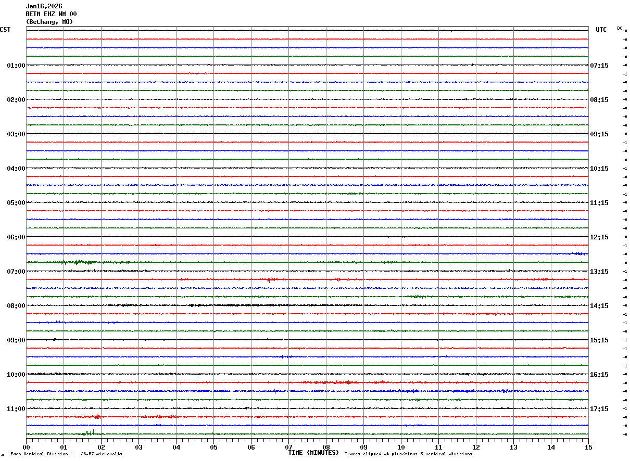Click the '12:15' UTC time label
Image resolution: width=630 pixels, height=461 pixels.
[x=599, y=237]
